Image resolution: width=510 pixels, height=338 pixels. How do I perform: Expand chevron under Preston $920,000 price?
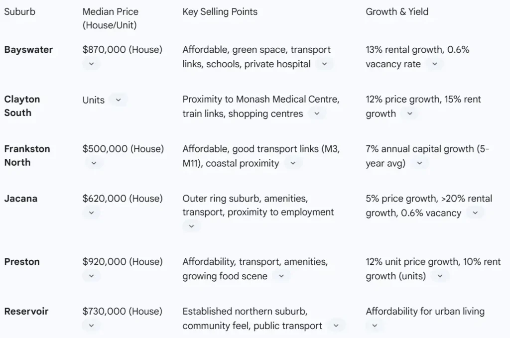pyautogui.click(x=91, y=276)
